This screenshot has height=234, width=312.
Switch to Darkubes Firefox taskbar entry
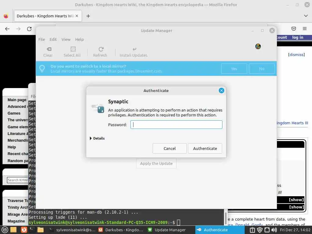[121, 230]
